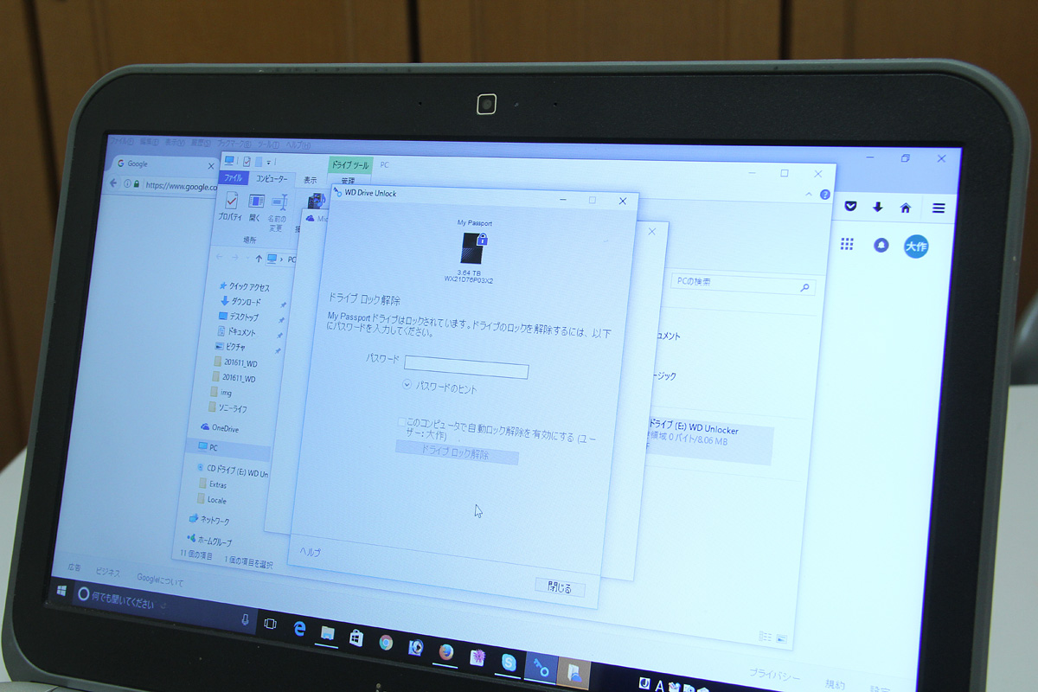This screenshot has width=1038, height=692.
Task: Click the 名前の変更 ribbon icon
Action: (278, 212)
